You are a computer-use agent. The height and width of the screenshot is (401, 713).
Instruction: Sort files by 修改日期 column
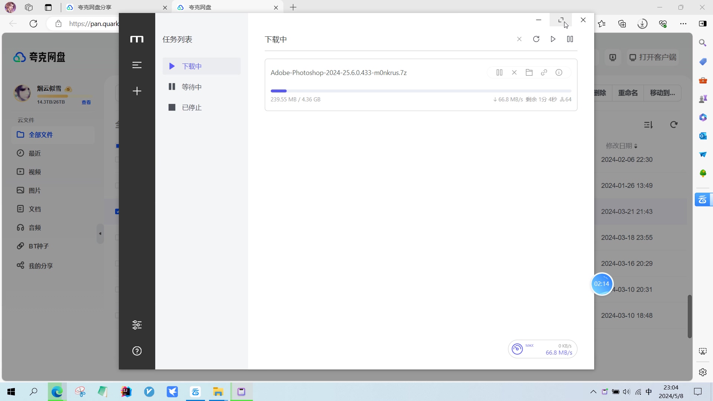click(x=622, y=146)
